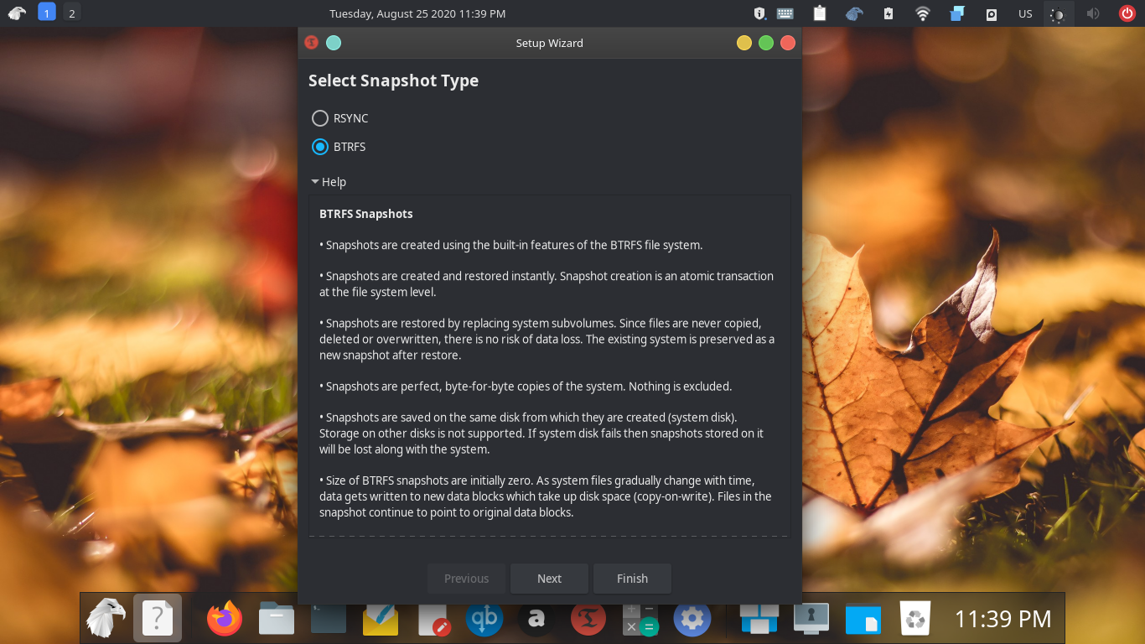
Task: Open the clipboard manager tray icon
Action: click(x=820, y=13)
